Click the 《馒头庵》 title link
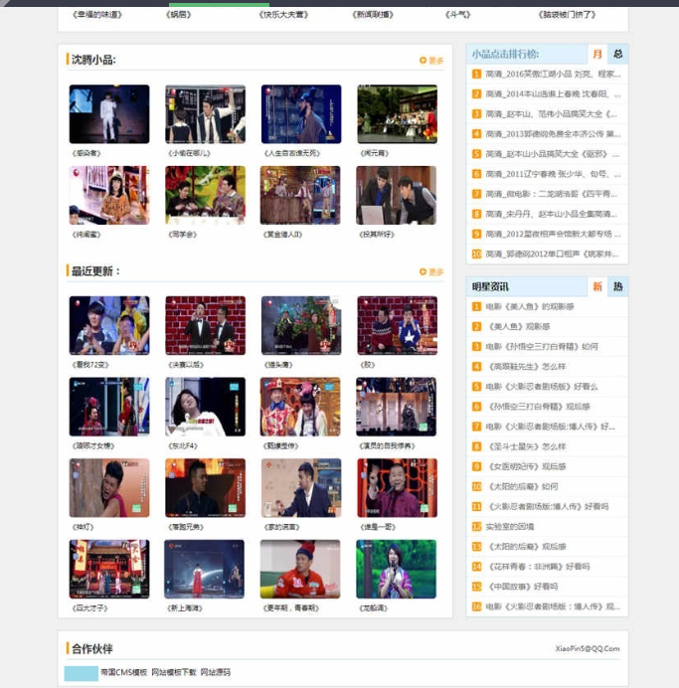The height and width of the screenshot is (688, 679). pos(278,365)
